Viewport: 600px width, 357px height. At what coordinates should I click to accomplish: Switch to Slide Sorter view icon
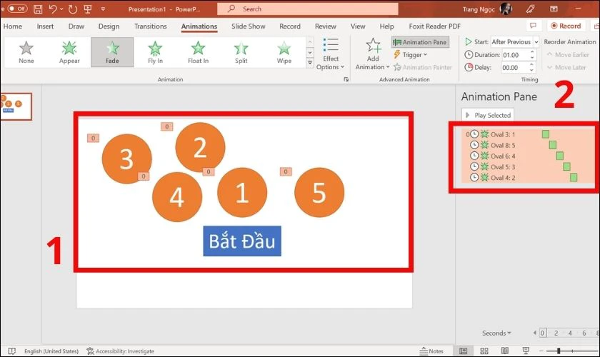[484, 351]
